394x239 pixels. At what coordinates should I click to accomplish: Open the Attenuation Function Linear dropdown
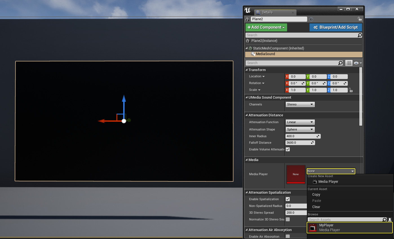[x=300, y=122]
